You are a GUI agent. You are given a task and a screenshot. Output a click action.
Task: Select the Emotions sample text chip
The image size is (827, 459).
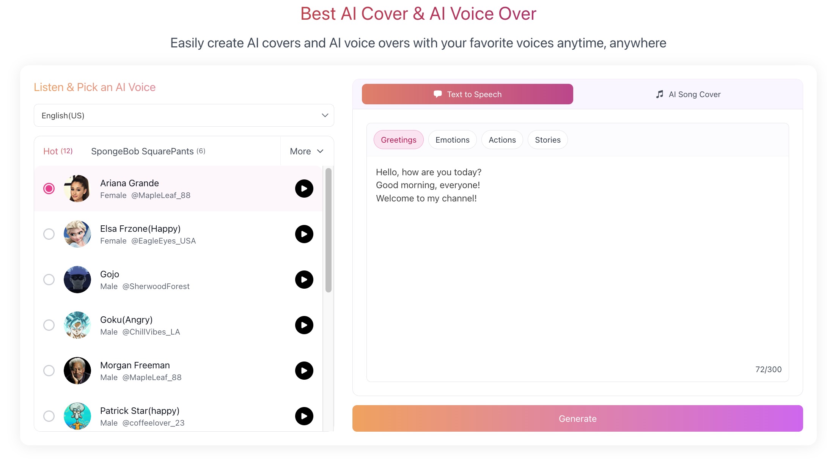[452, 140]
